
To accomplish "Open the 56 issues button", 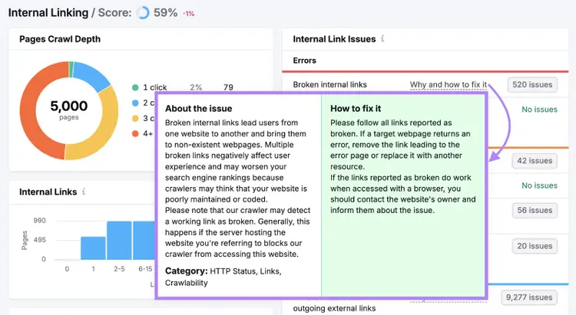I will point(535,210).
